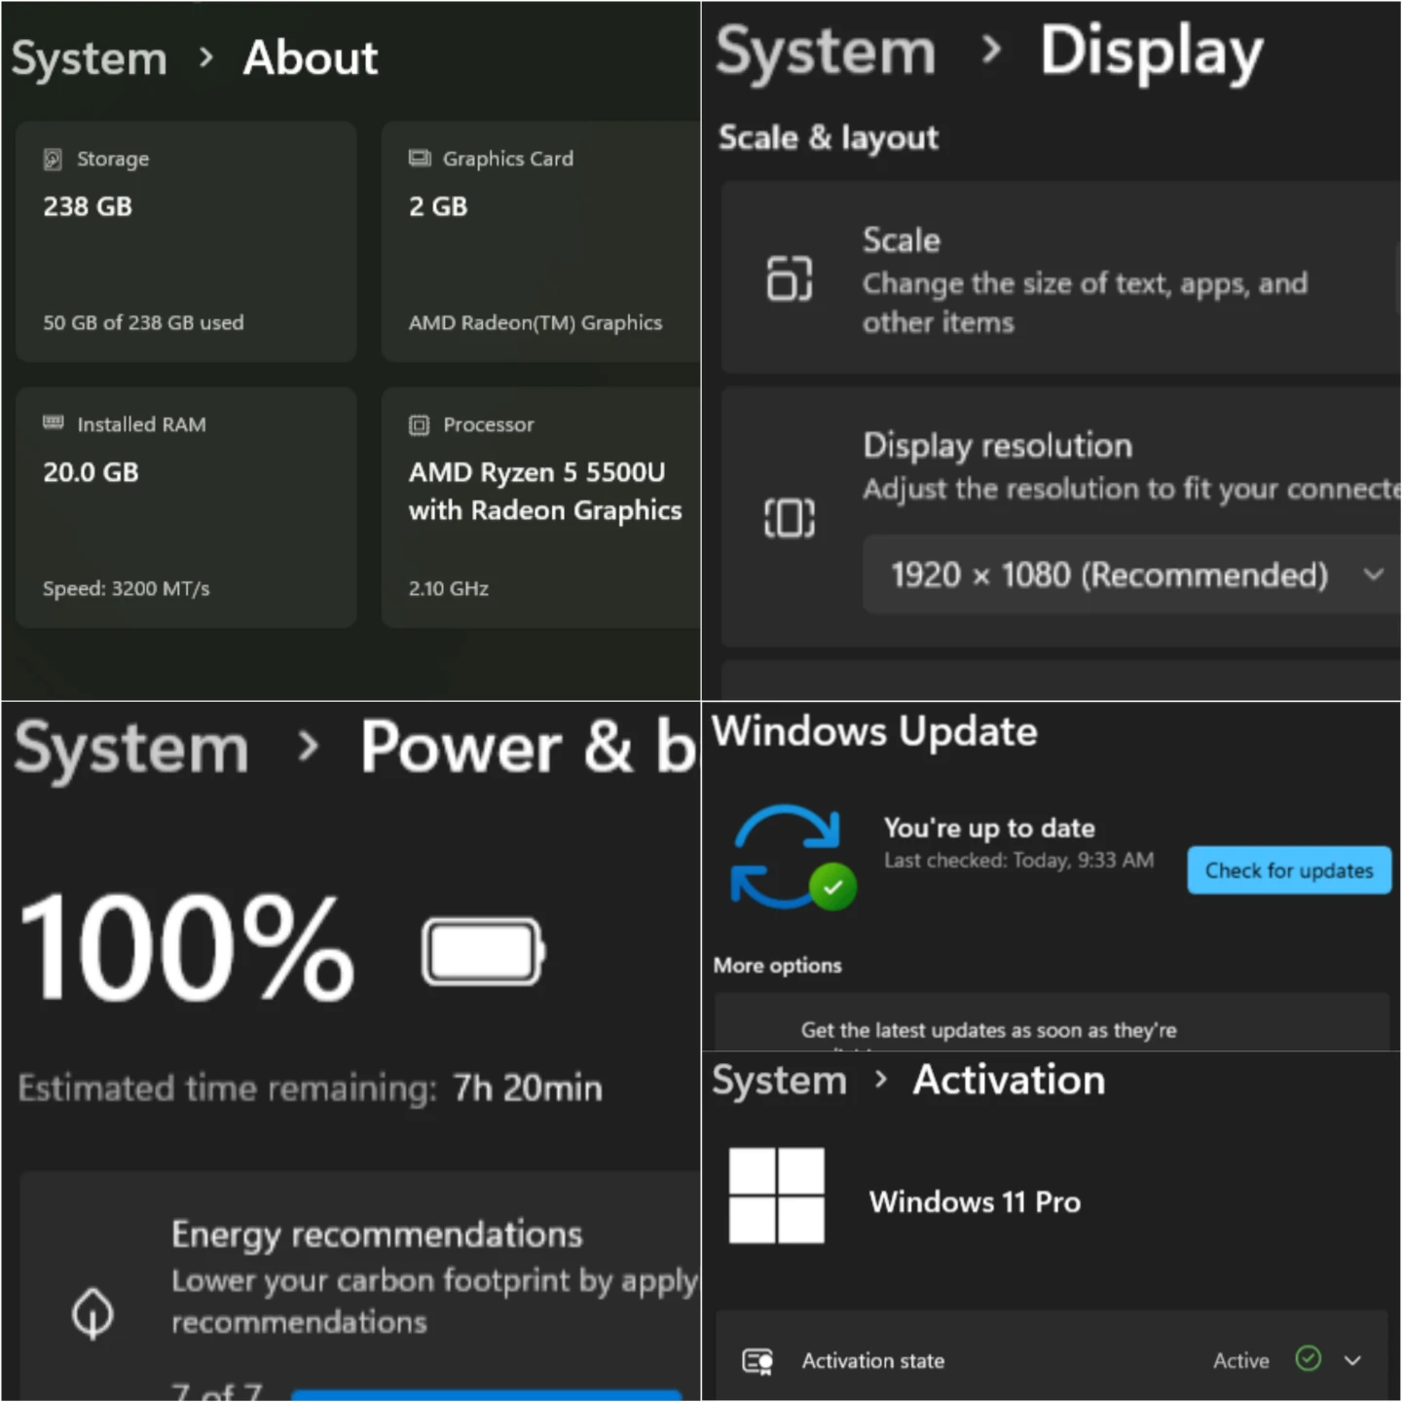Click the Processor chip icon
The height and width of the screenshot is (1402, 1402).
[419, 424]
